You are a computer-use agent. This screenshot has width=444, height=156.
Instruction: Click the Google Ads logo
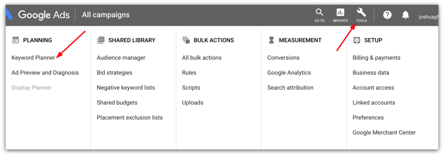tap(38, 15)
